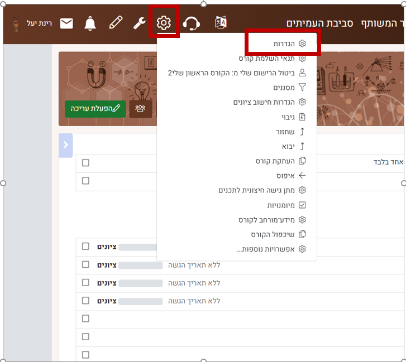Open notifications with the bell icon
The image size is (406, 362).
[90, 23]
